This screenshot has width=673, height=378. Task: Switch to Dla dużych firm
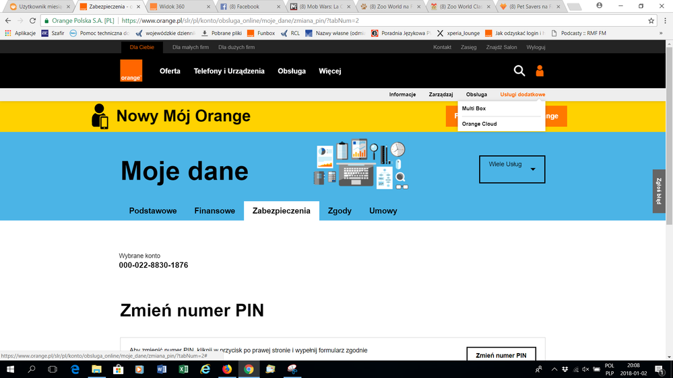click(236, 47)
